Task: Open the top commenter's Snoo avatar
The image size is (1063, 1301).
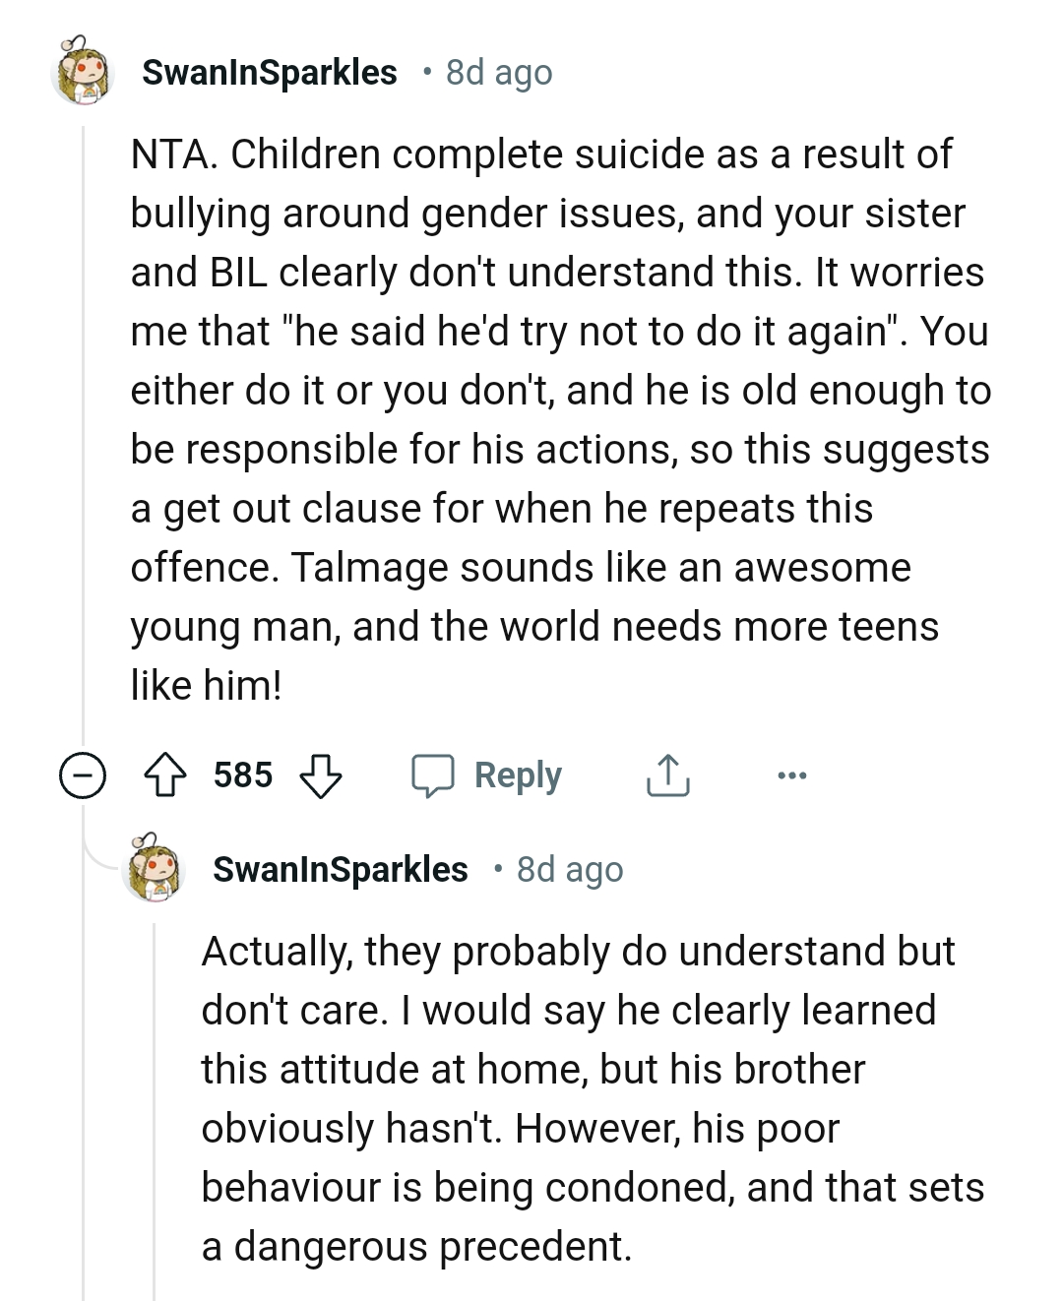Action: point(83,72)
